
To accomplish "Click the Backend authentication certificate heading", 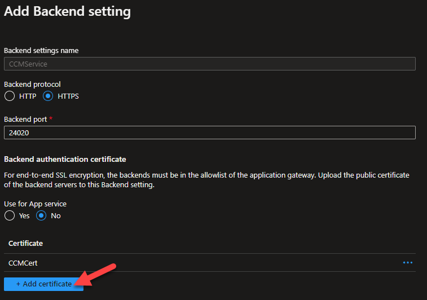I will click(x=65, y=159).
